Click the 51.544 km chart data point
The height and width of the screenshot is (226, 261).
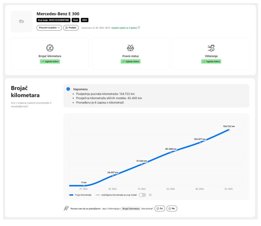point(142,164)
